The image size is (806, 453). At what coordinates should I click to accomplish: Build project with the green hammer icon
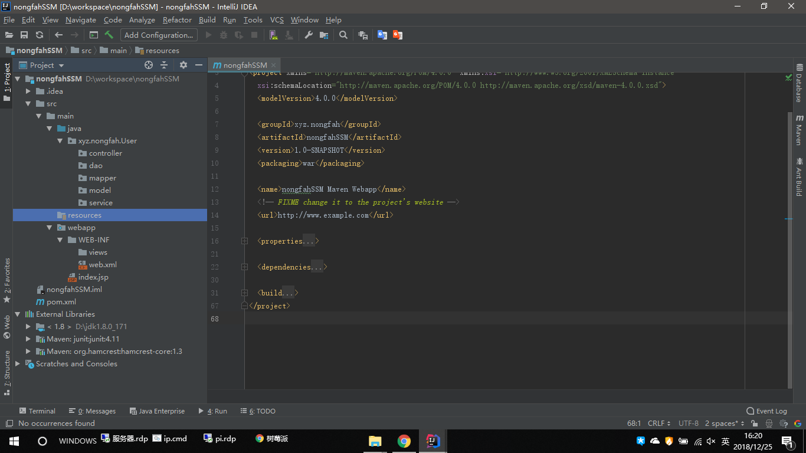(x=109, y=35)
